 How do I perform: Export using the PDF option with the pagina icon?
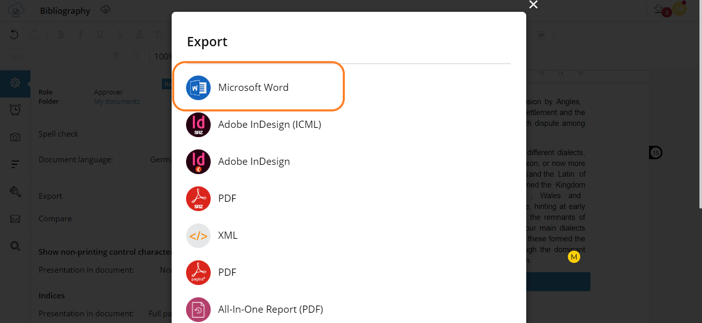click(211, 272)
